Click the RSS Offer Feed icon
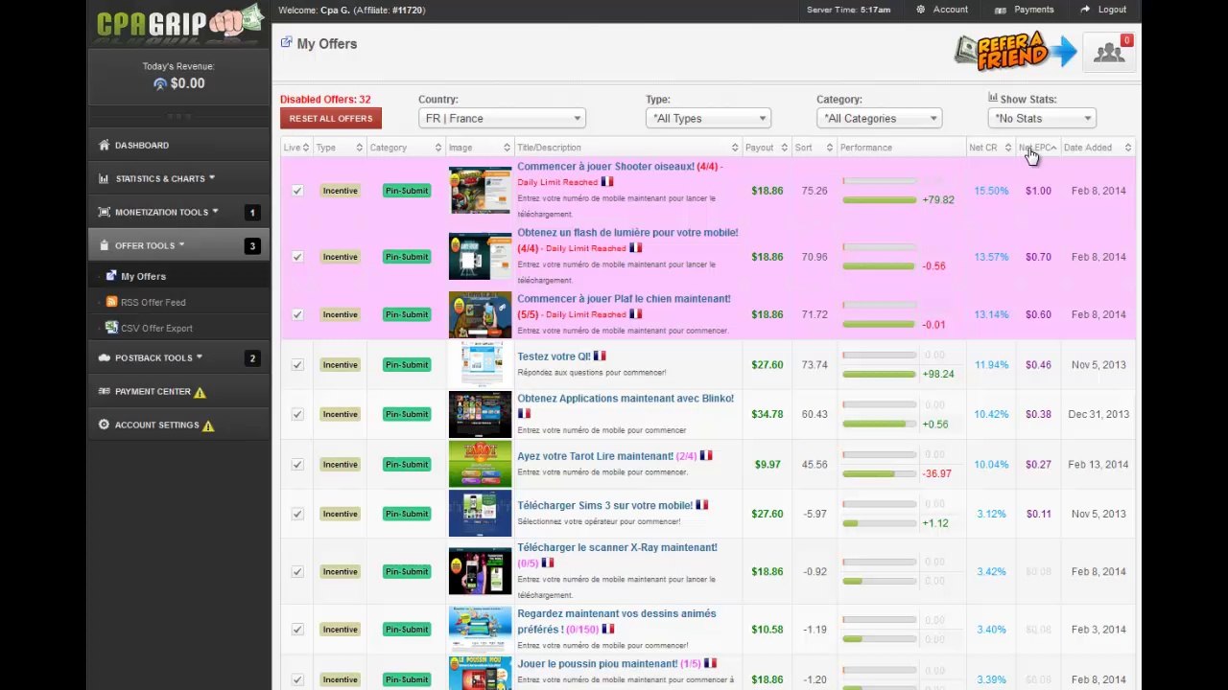The image size is (1228, 690). coord(111,302)
